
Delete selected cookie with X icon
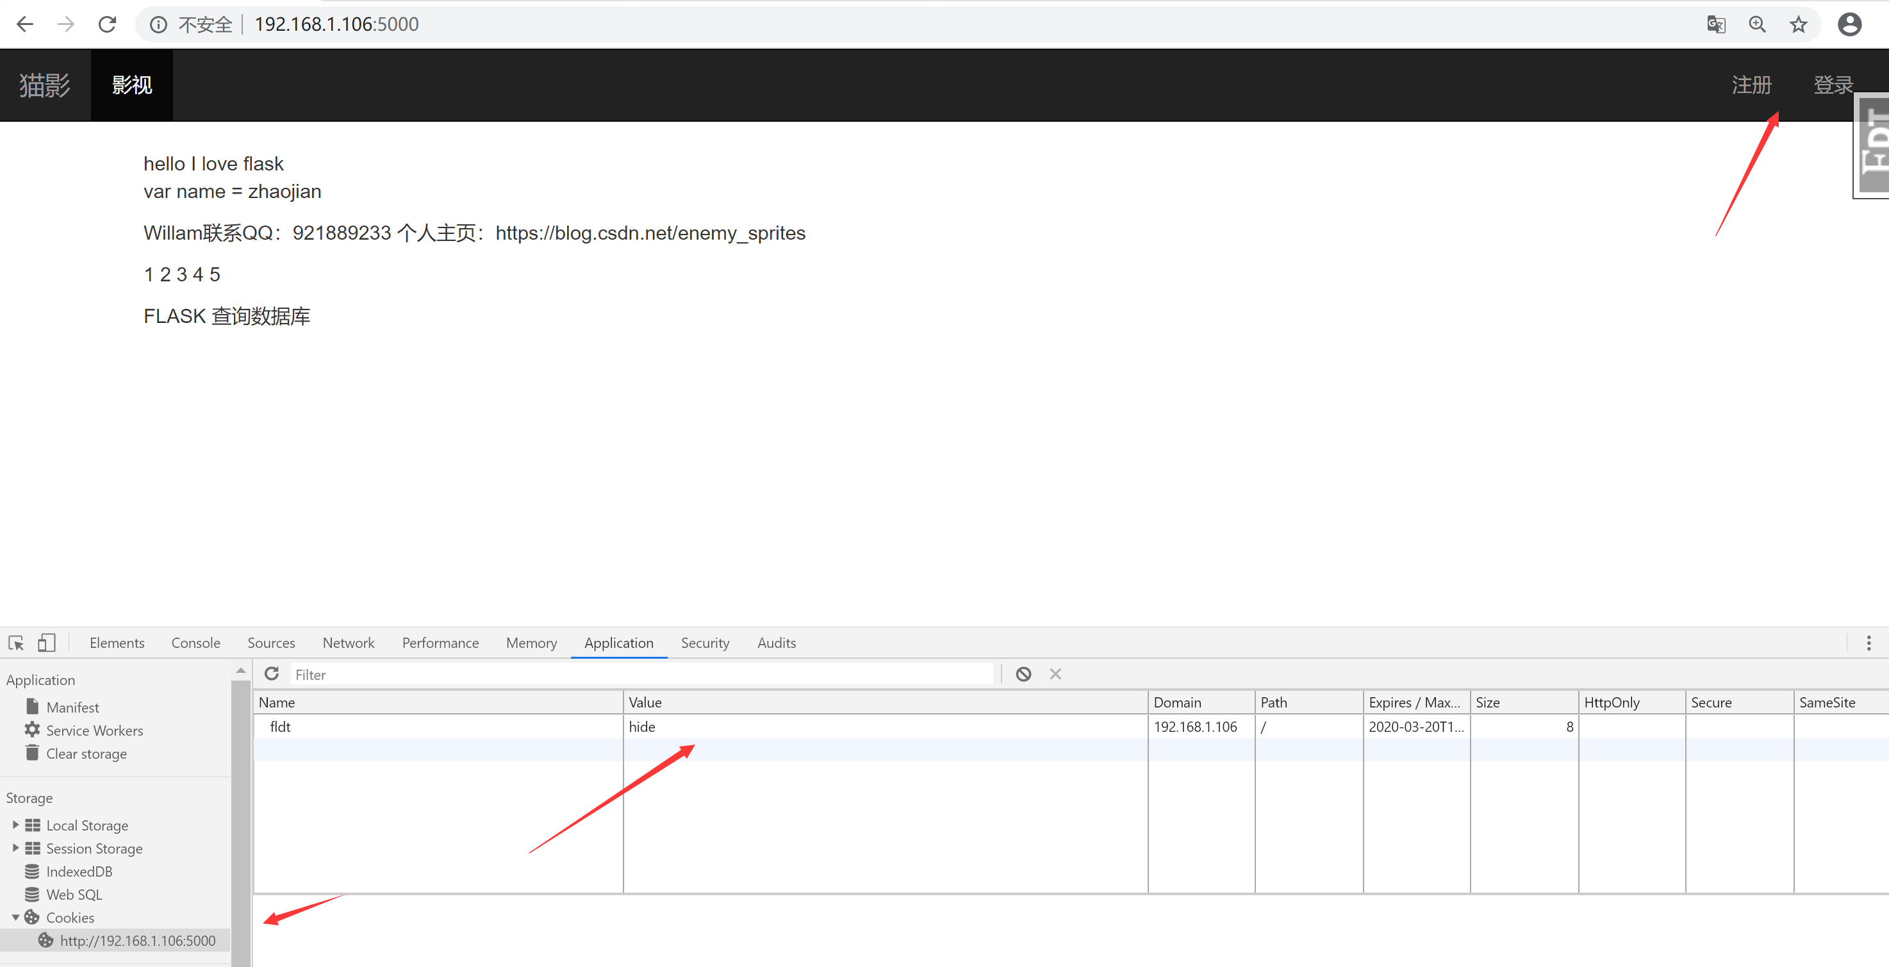pos(1055,674)
